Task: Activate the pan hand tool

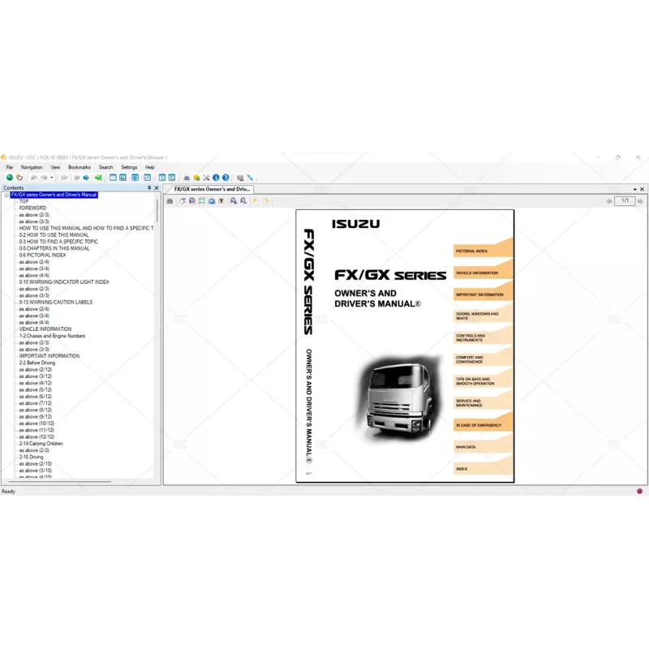Action: tap(183, 202)
